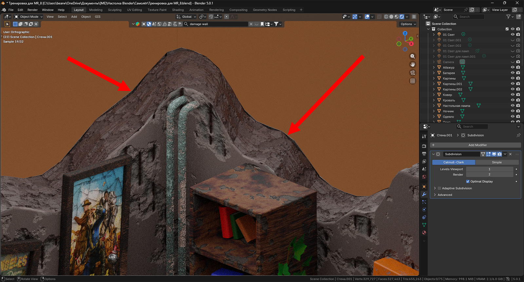
Task: Toggle orthographic/perspective grid button in viewport
Action: point(413,81)
